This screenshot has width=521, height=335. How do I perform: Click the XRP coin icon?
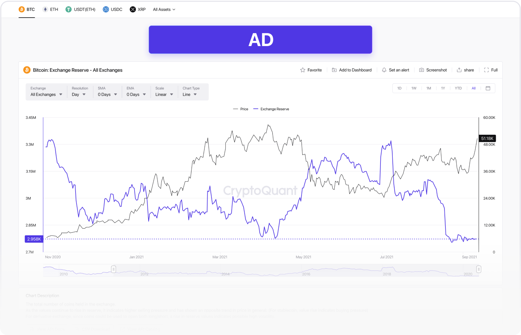point(133,10)
